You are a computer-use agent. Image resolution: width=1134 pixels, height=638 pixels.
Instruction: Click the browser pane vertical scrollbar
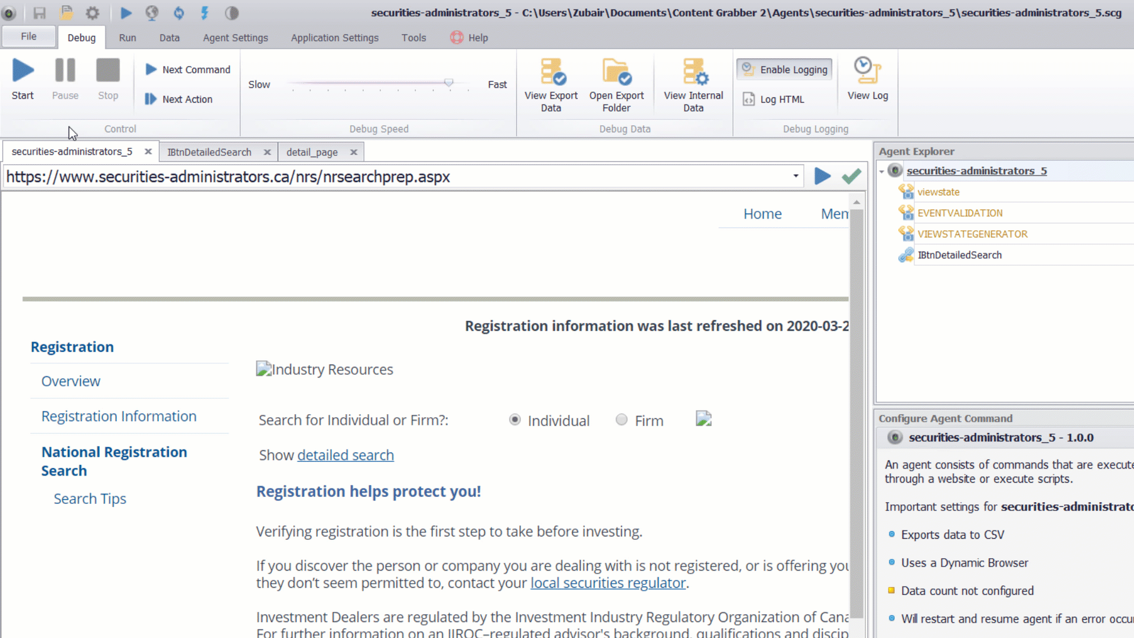[856, 414]
